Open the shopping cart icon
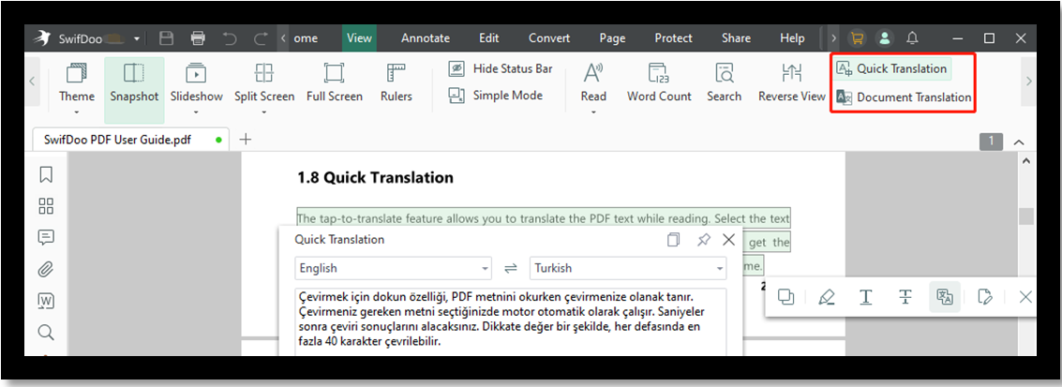The width and height of the screenshot is (1062, 387). pyautogui.click(x=858, y=38)
